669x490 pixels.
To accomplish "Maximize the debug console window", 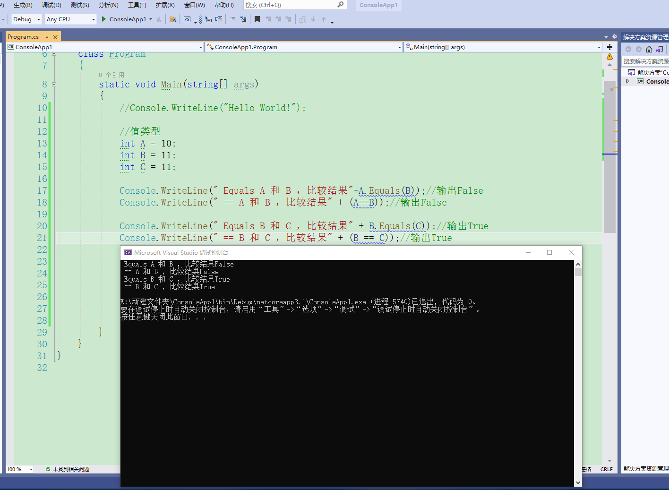I will [549, 252].
